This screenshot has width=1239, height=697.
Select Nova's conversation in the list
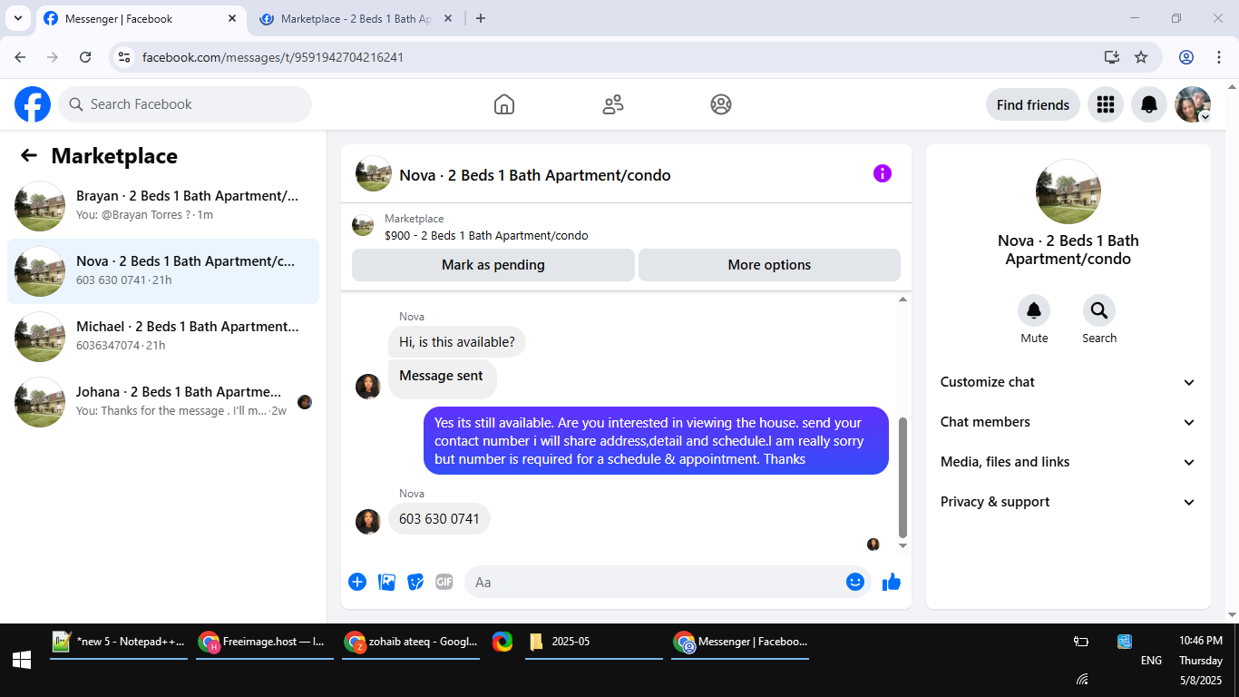pos(163,271)
